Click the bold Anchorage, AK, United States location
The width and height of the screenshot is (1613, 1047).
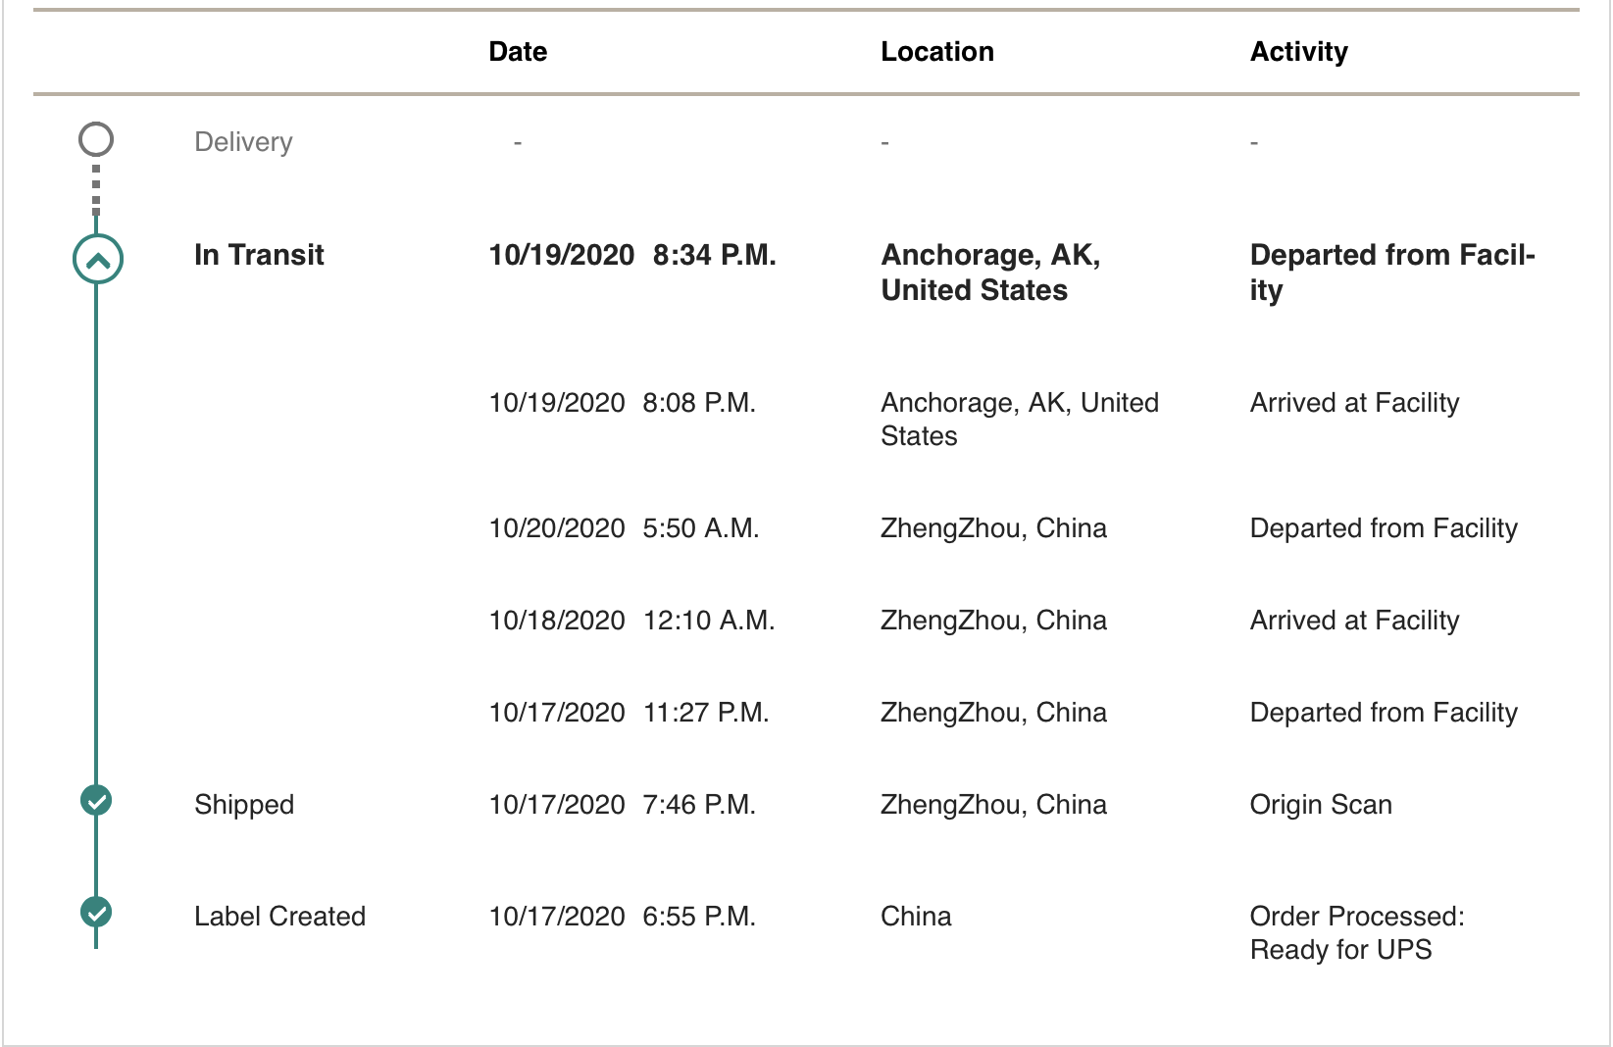pos(989,273)
